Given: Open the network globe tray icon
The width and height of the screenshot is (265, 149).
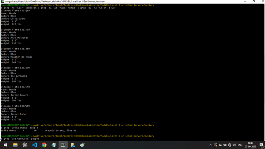Looking at the screenshot, I should pyautogui.click(x=230, y=145).
